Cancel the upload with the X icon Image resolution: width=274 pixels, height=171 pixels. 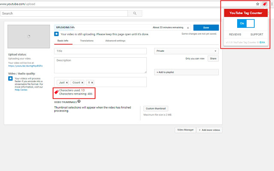[x=188, y=28]
